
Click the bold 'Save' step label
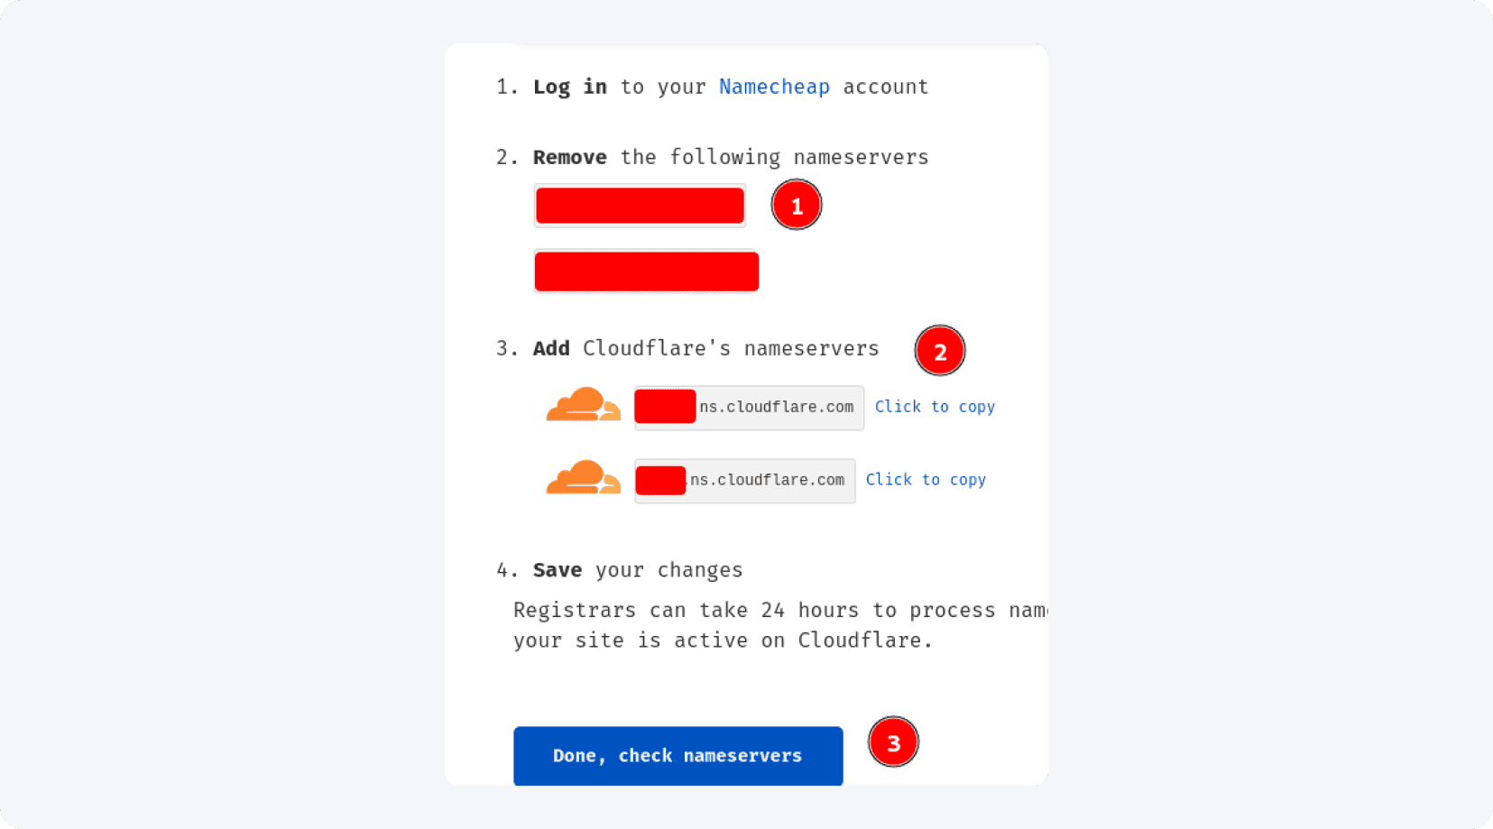(557, 570)
